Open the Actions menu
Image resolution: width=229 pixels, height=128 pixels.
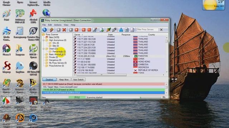tap(58, 25)
